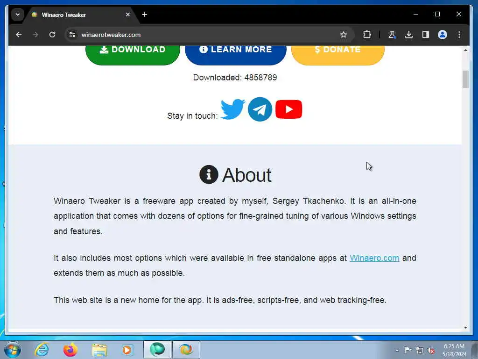The width and height of the screenshot is (478, 359).
Task: Open the Windows Start orb
Action: [x=13, y=350]
